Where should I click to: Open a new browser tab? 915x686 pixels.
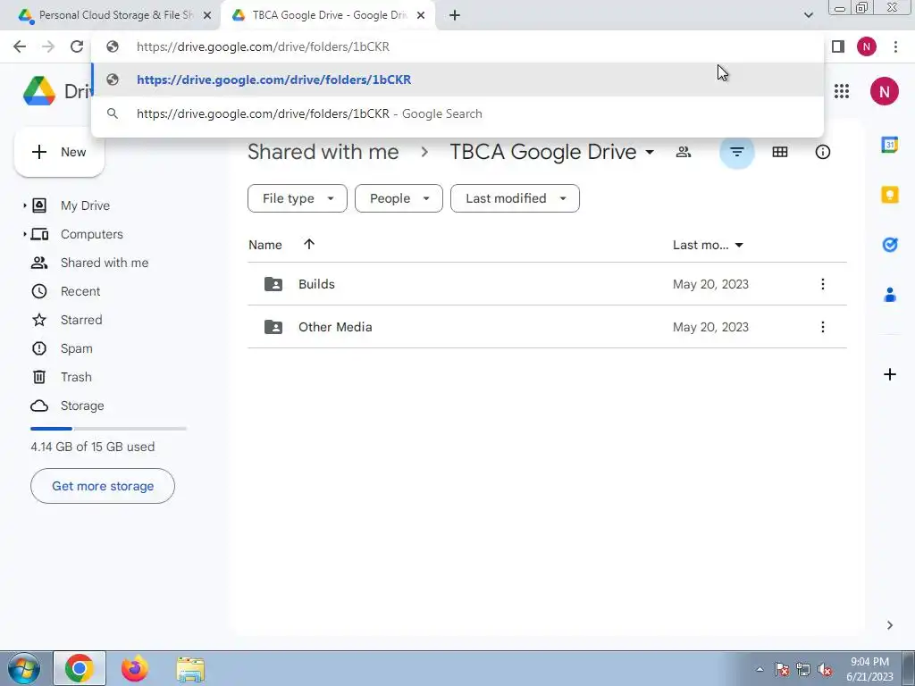(455, 15)
